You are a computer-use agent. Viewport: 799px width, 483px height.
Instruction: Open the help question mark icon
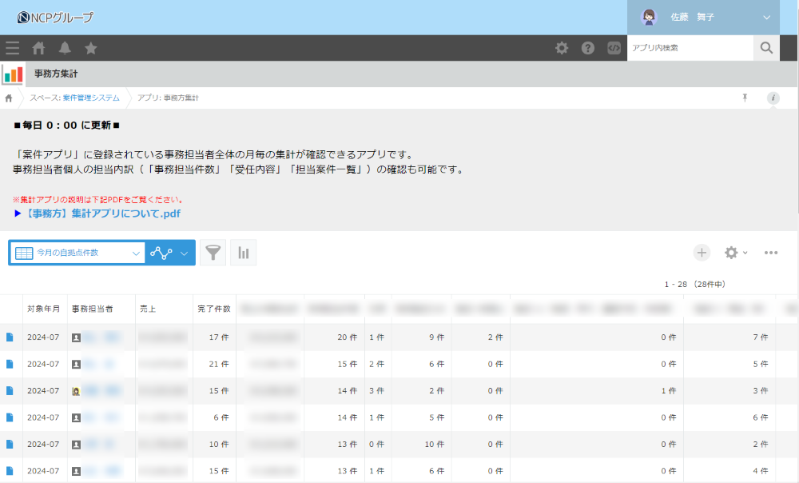tap(588, 48)
